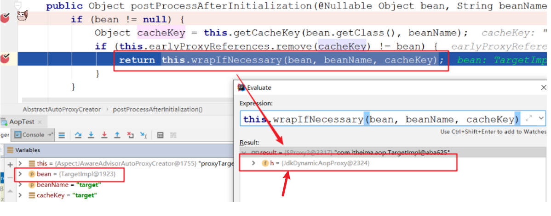Click the 'p' parameter icon beside beanName

point(32,185)
